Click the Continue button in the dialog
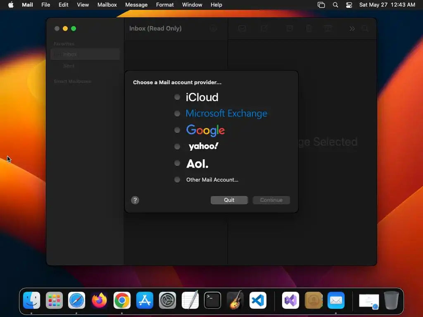Screen dimensions: 423x317 pos(271,200)
